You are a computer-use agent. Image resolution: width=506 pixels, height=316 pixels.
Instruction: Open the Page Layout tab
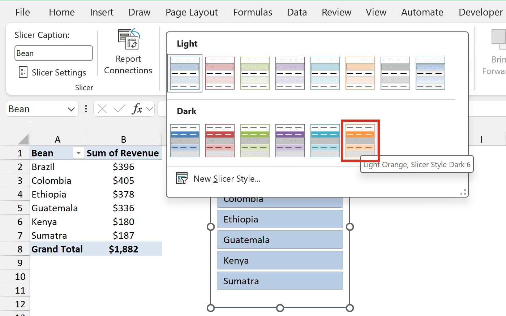192,12
